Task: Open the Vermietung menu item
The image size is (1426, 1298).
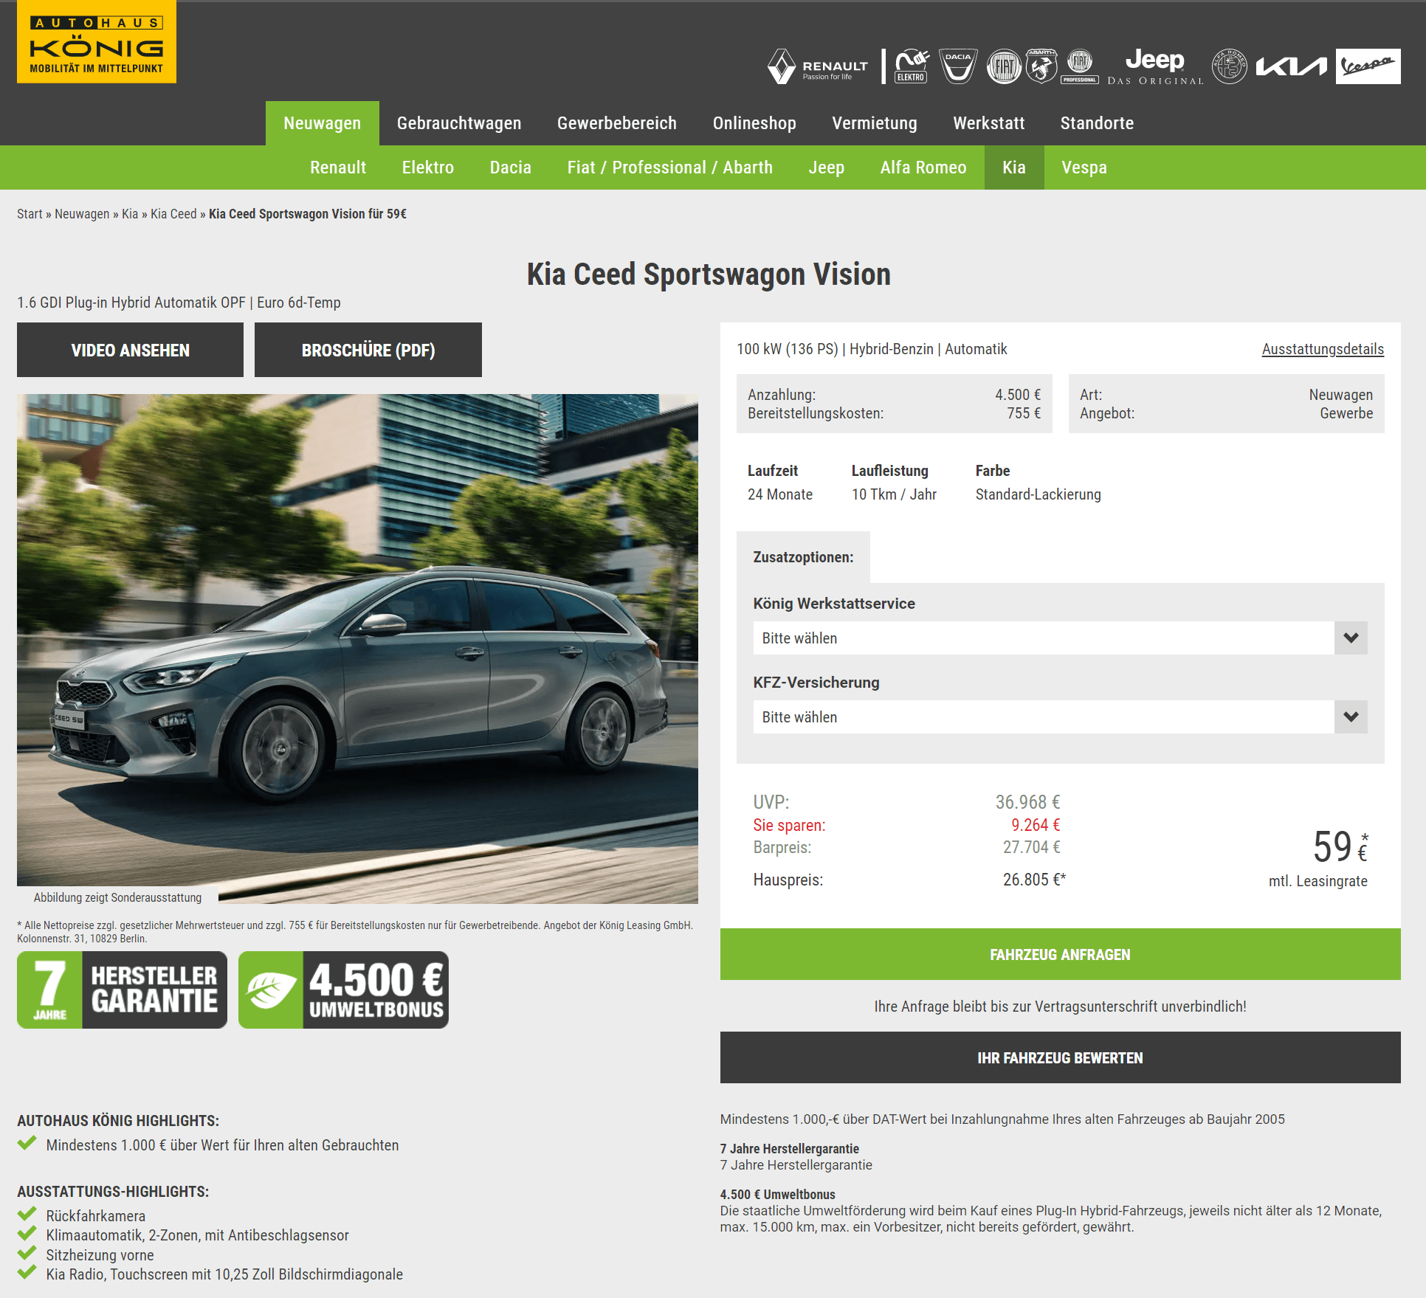Action: click(x=875, y=123)
